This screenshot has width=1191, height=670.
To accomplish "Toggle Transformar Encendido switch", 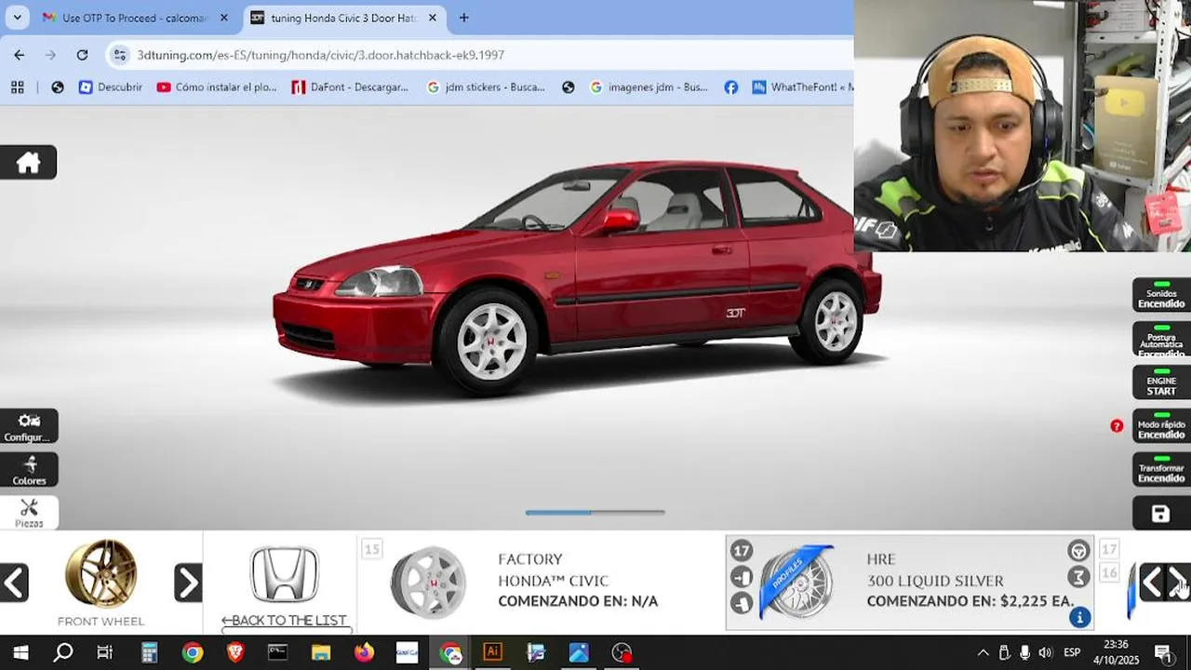I will tap(1161, 470).
